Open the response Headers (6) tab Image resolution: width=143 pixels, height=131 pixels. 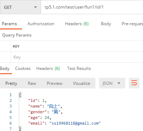pyautogui.click(x=48, y=69)
